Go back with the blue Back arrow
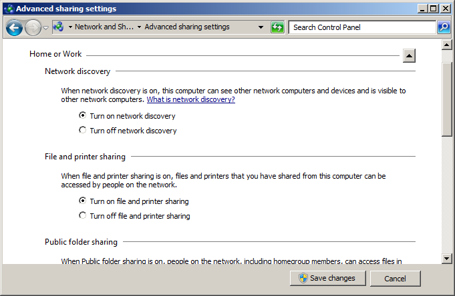Viewport: 455px width, 296px height. click(x=14, y=28)
